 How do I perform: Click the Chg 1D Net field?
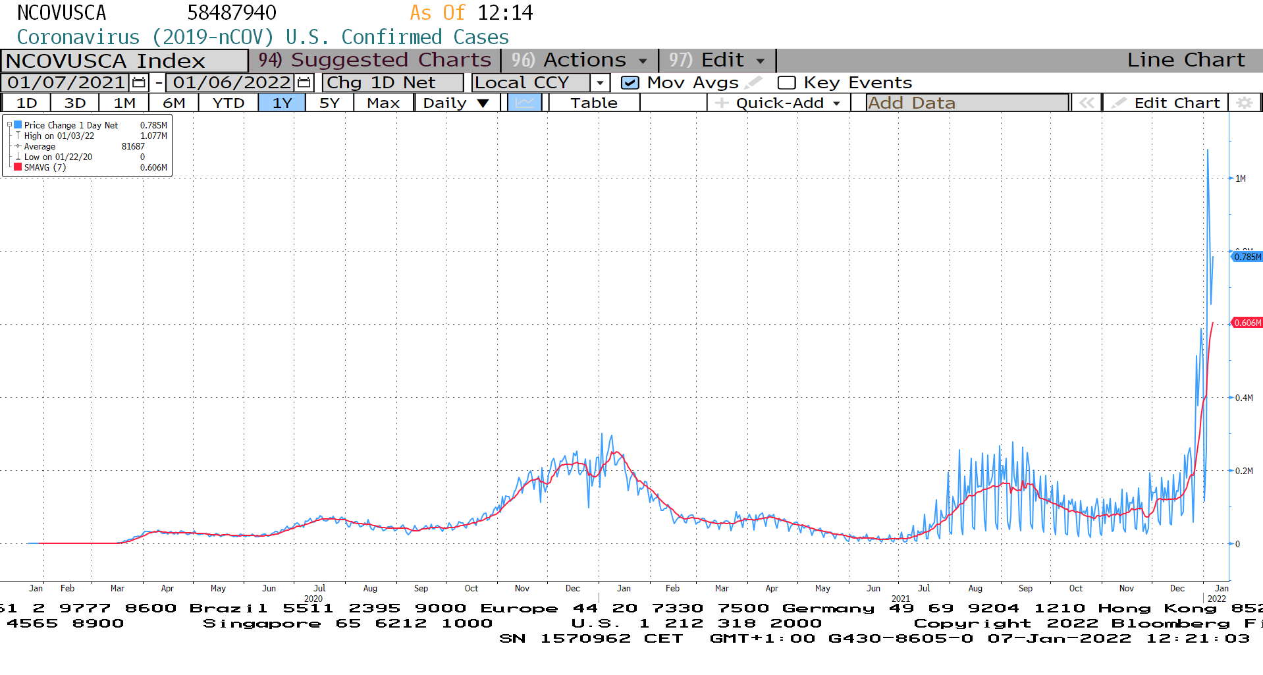(392, 83)
